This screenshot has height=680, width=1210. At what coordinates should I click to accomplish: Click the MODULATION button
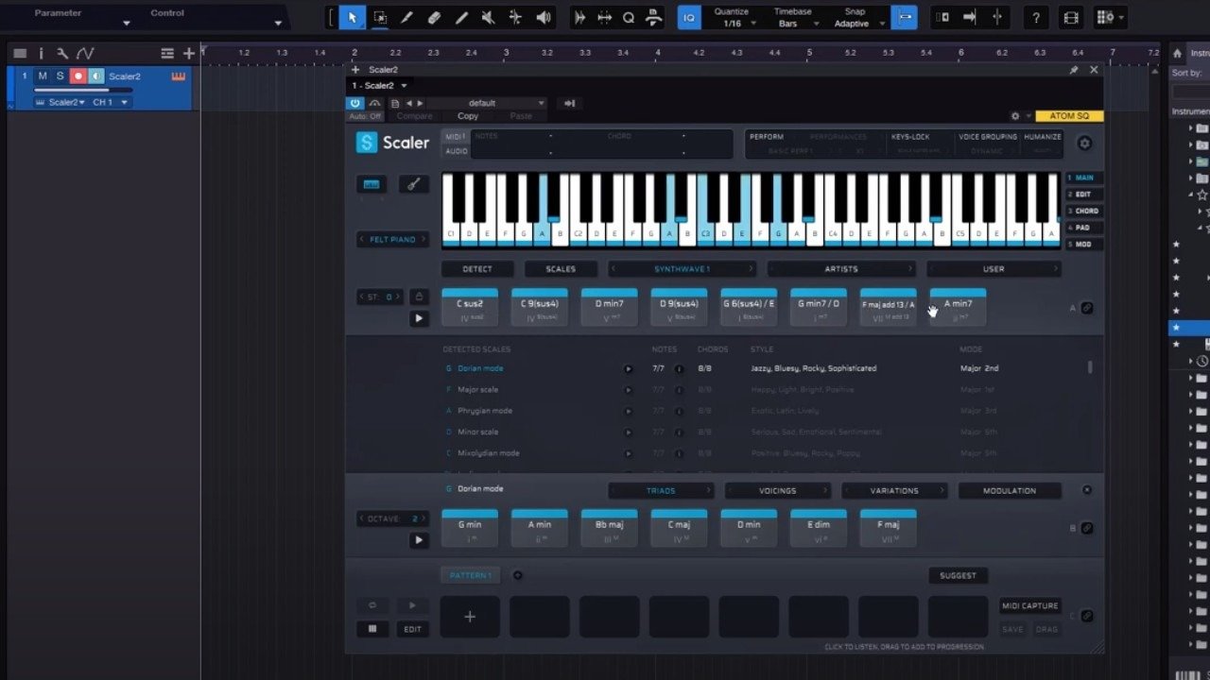point(1010,491)
